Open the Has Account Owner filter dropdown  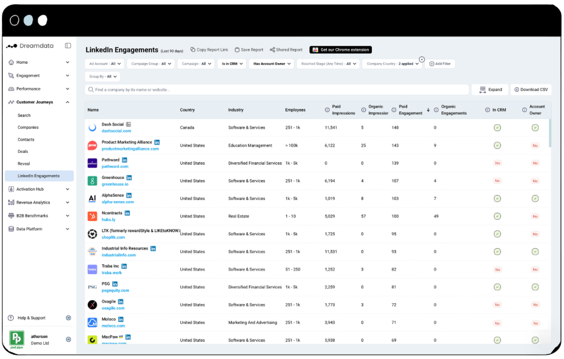coord(271,64)
